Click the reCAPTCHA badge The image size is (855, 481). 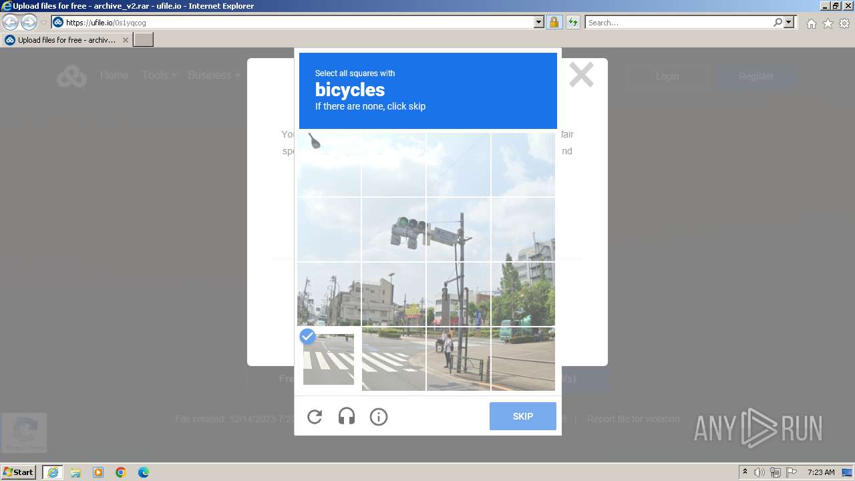coord(24,432)
